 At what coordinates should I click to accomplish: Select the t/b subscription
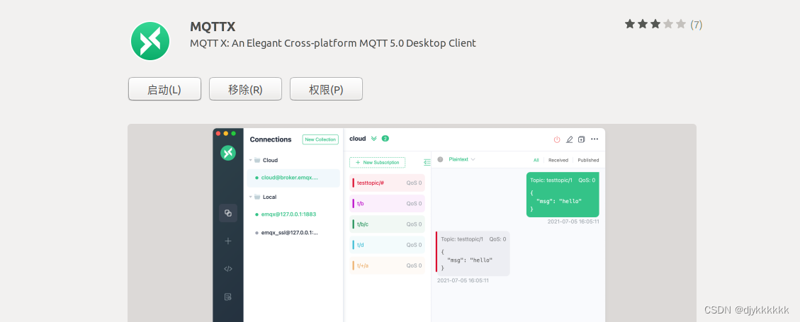click(387, 203)
